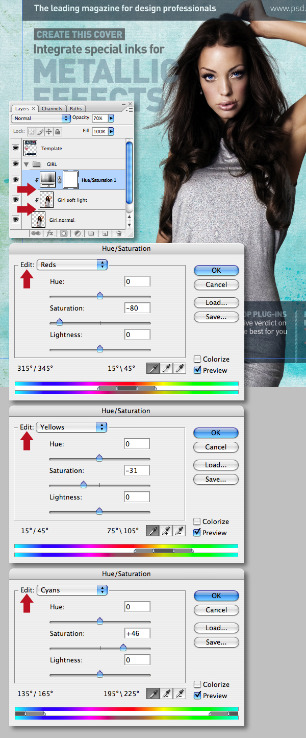Image resolution: width=306 pixels, height=738 pixels.
Task: Open the Opacity slider arrow
Action: point(111,118)
